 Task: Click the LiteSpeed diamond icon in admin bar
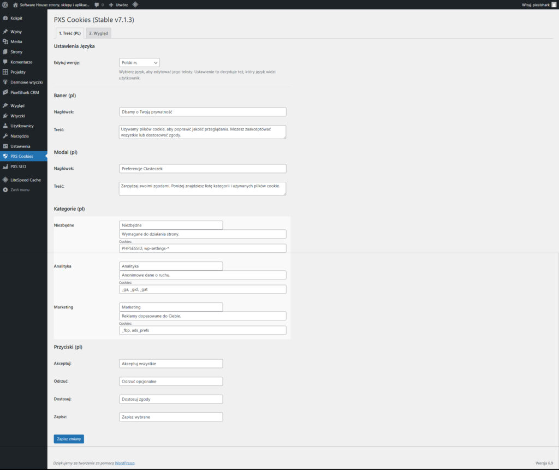pos(135,4)
